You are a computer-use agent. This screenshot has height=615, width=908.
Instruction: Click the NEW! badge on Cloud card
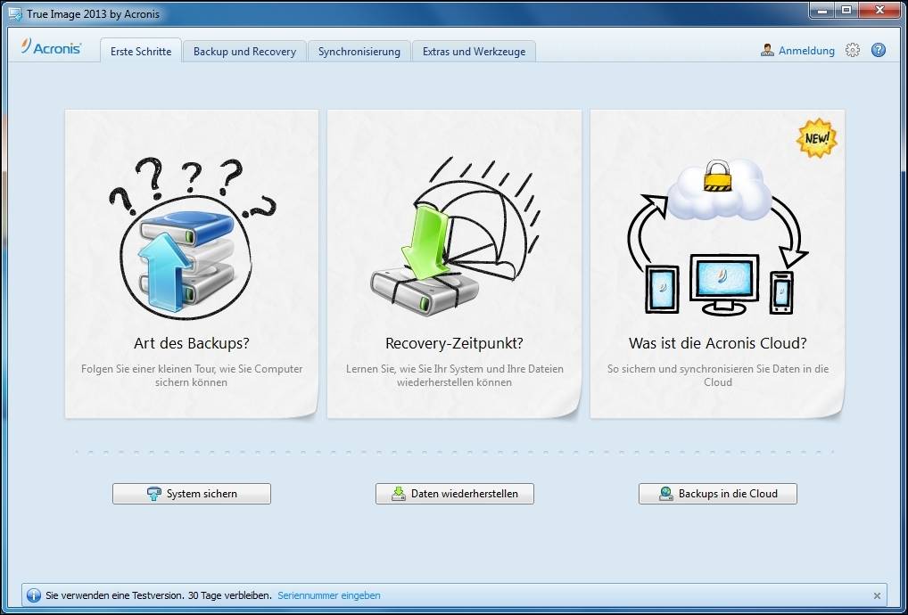817,138
